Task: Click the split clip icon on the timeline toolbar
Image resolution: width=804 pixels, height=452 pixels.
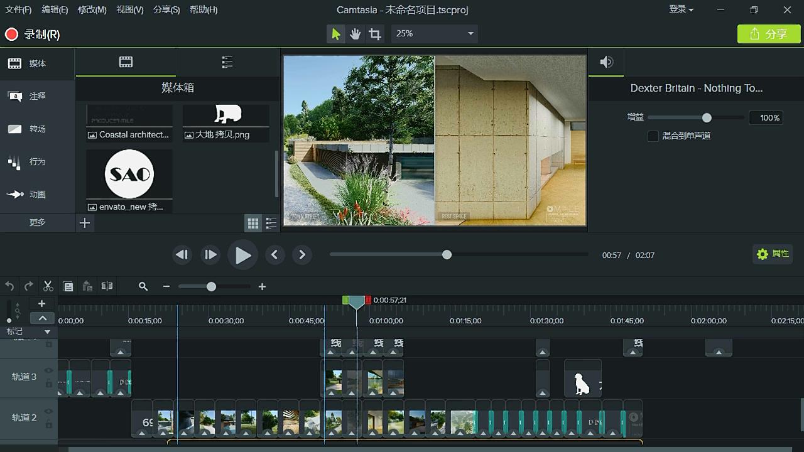Action: tap(107, 286)
